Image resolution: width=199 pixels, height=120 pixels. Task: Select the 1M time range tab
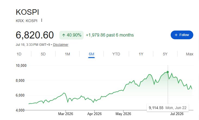[x=68, y=54]
